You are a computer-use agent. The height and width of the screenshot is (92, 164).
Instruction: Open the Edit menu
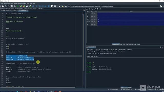[x=2, y=3]
